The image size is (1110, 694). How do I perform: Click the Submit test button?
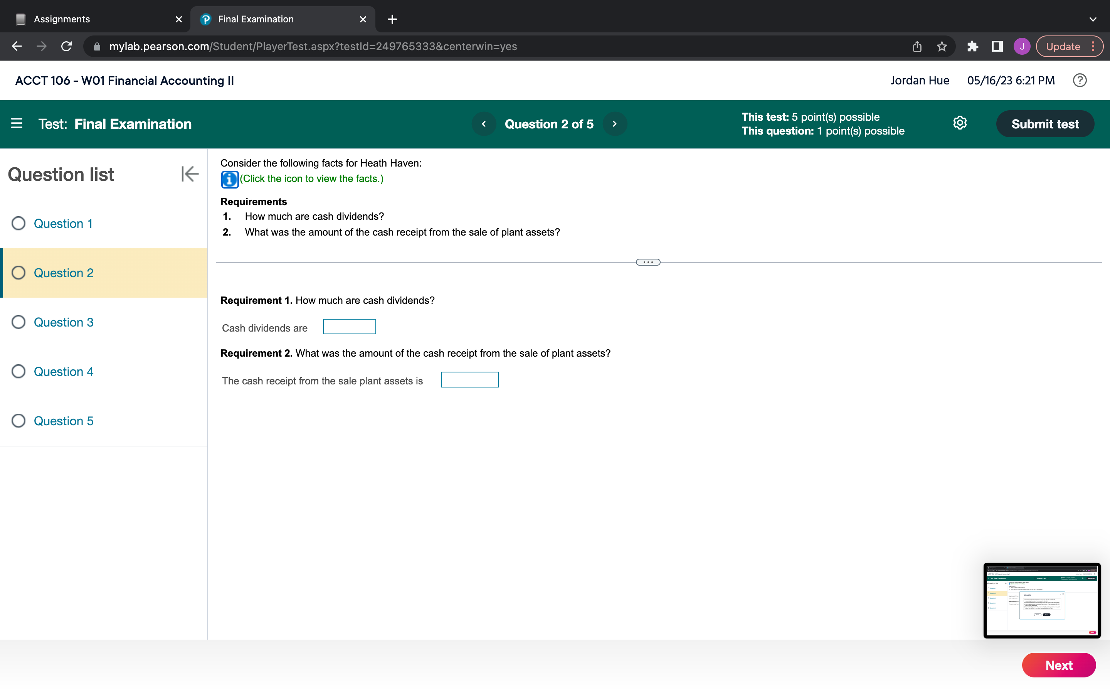pyautogui.click(x=1045, y=124)
